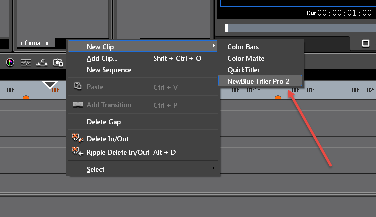Click the Ripple Delete In/Out icon
376x217 pixels.
click(77, 152)
